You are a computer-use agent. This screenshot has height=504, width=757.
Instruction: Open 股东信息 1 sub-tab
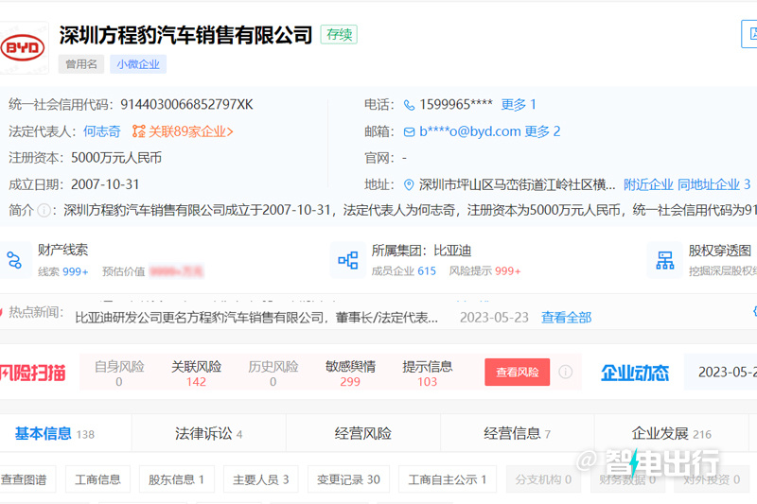click(x=176, y=479)
